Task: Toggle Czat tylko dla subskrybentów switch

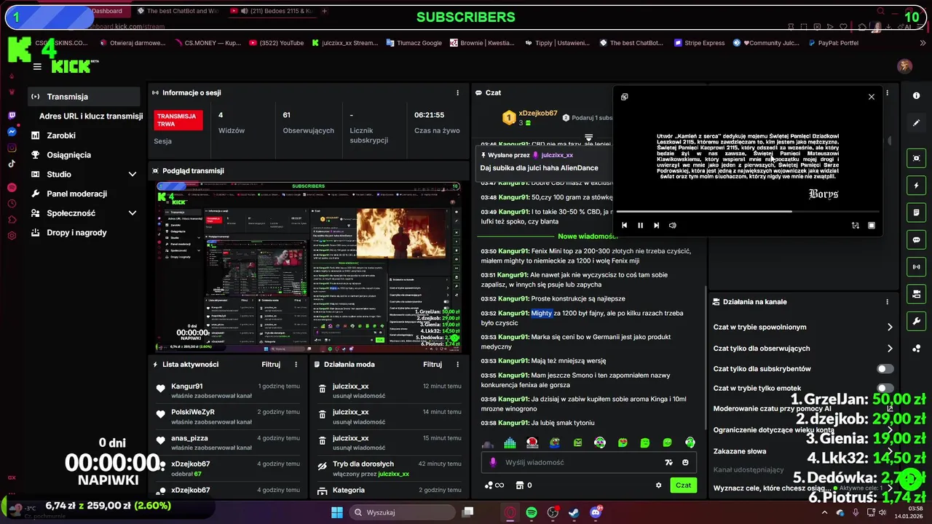Action: point(885,369)
